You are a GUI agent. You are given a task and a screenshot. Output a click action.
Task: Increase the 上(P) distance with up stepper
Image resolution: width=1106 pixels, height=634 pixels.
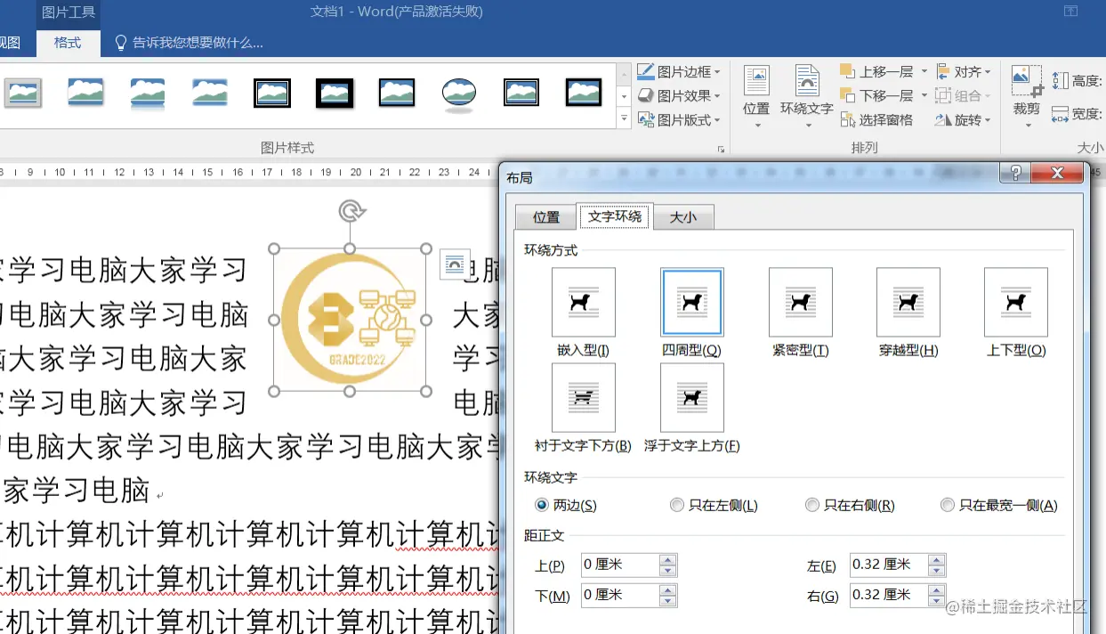[x=668, y=559]
